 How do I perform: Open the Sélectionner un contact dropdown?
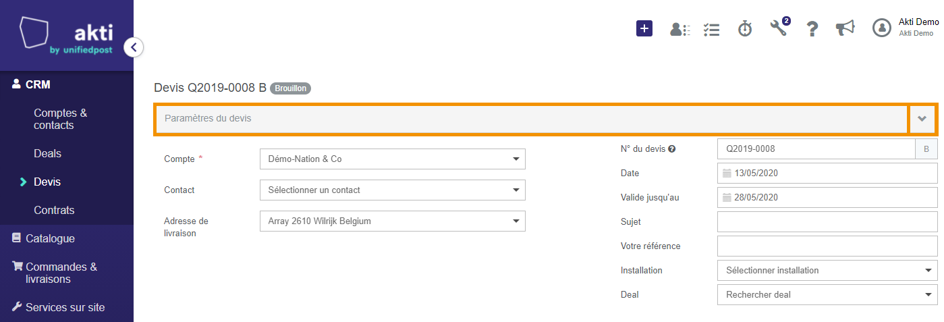392,190
